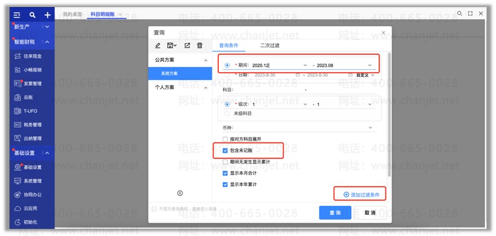The height and width of the screenshot is (236, 496).
Task: Click the export share icon in query dialog
Action: pyautogui.click(x=187, y=46)
